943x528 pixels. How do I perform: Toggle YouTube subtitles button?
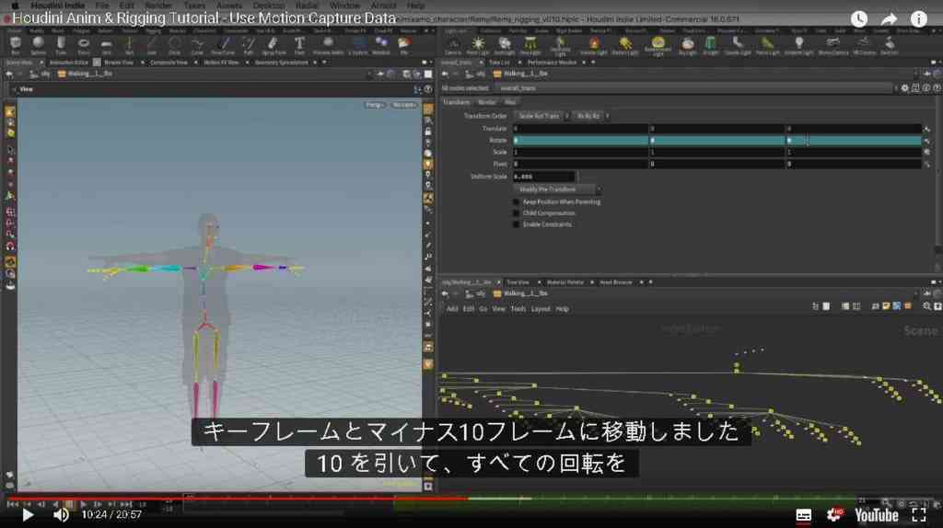coord(803,515)
